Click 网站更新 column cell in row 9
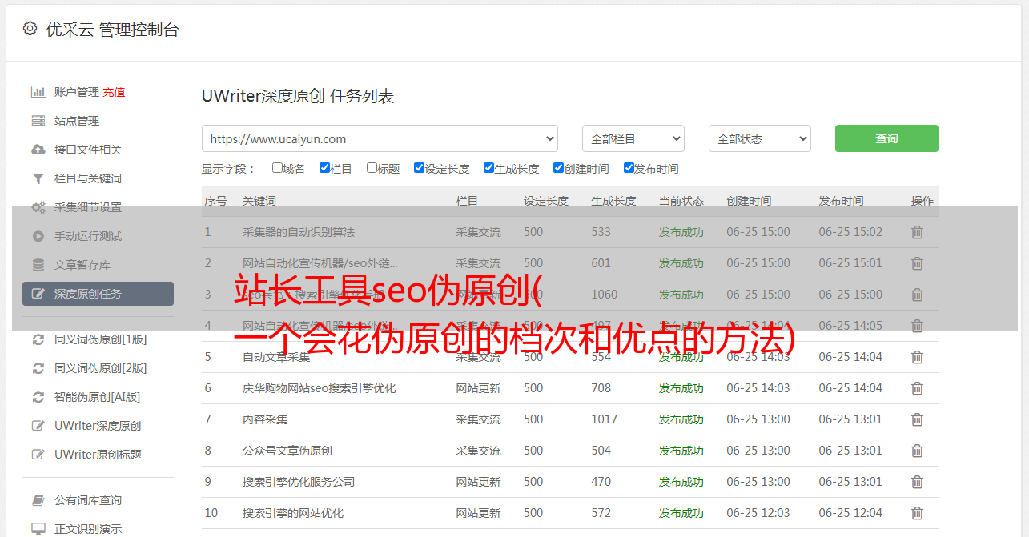Screen dimensions: 1029x537 (x=478, y=482)
